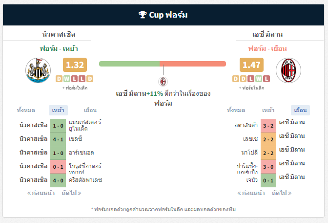Select the ทั้งหมด tab under Newcastle
328x223 pixels.
pos(26,110)
